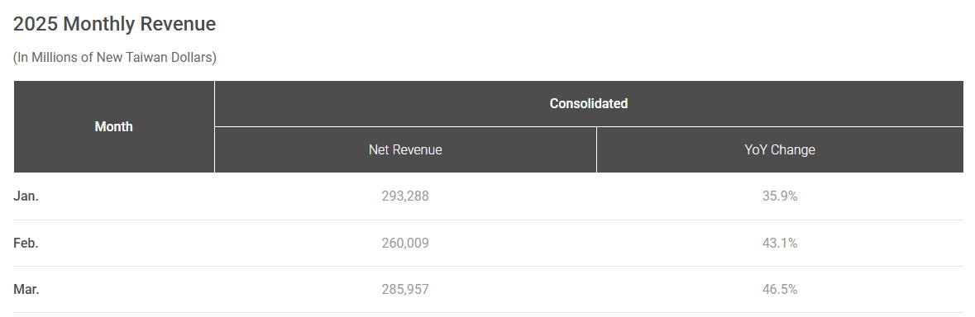Click the 2025 Monthly Revenue heading

[x=114, y=24]
